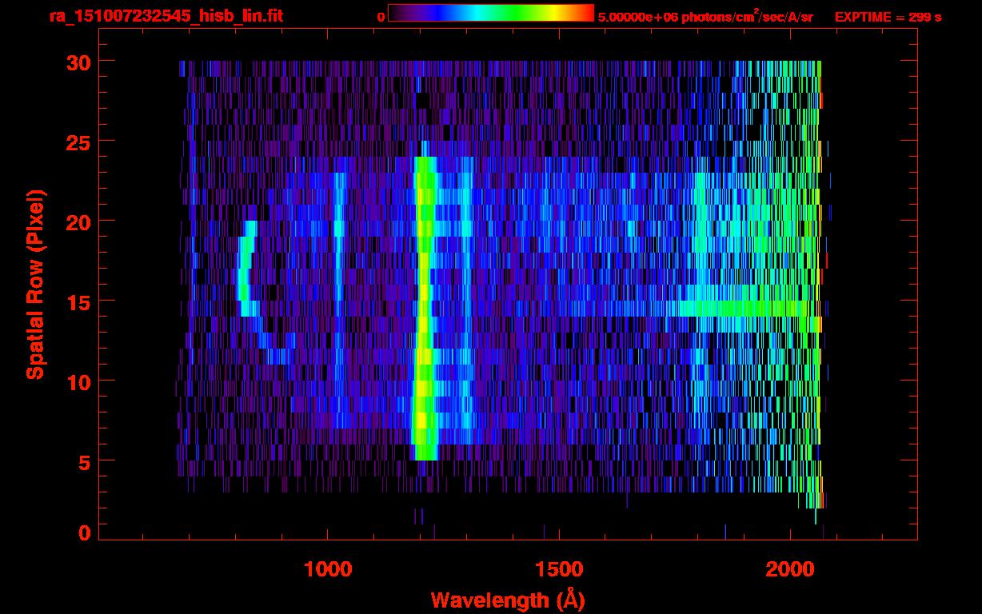The width and height of the screenshot is (982, 614).
Task: Click the EXPTIME = 299 s label
Action: tap(888, 17)
